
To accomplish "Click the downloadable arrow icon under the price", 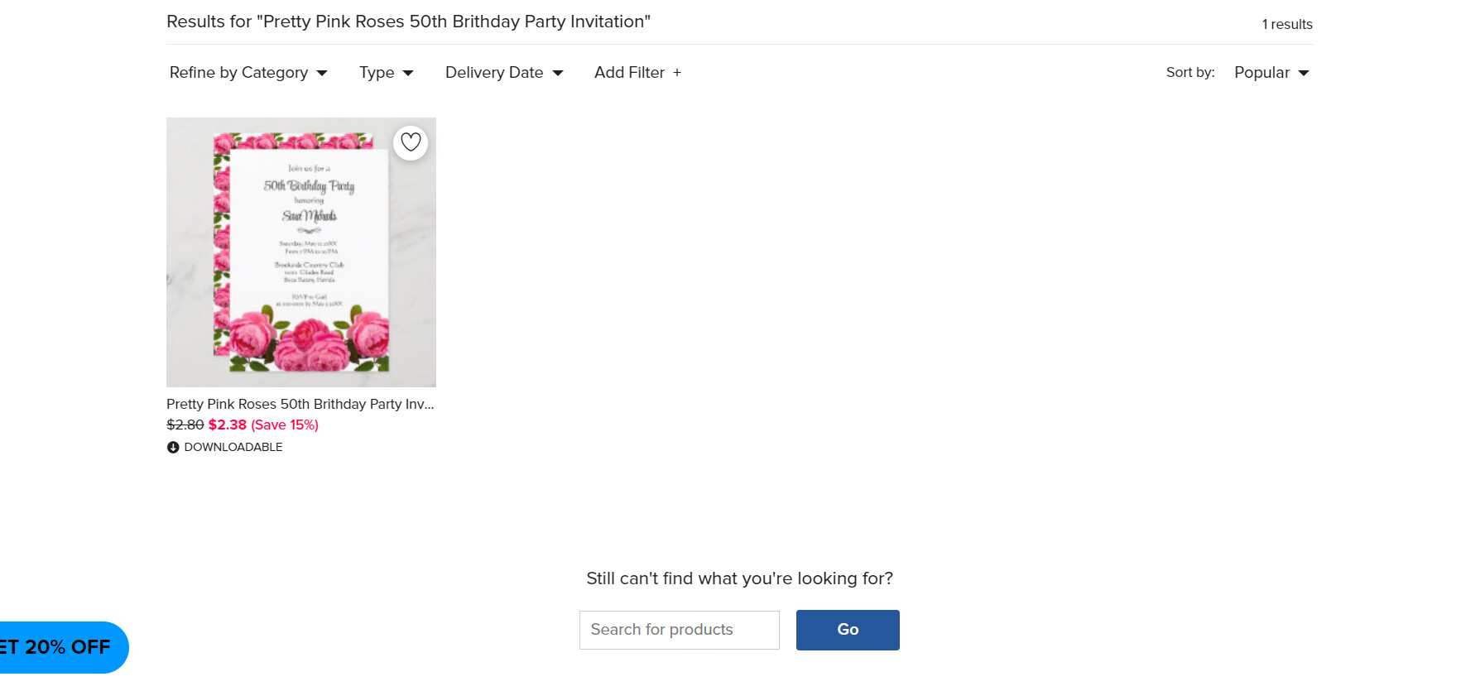I will coord(173,447).
